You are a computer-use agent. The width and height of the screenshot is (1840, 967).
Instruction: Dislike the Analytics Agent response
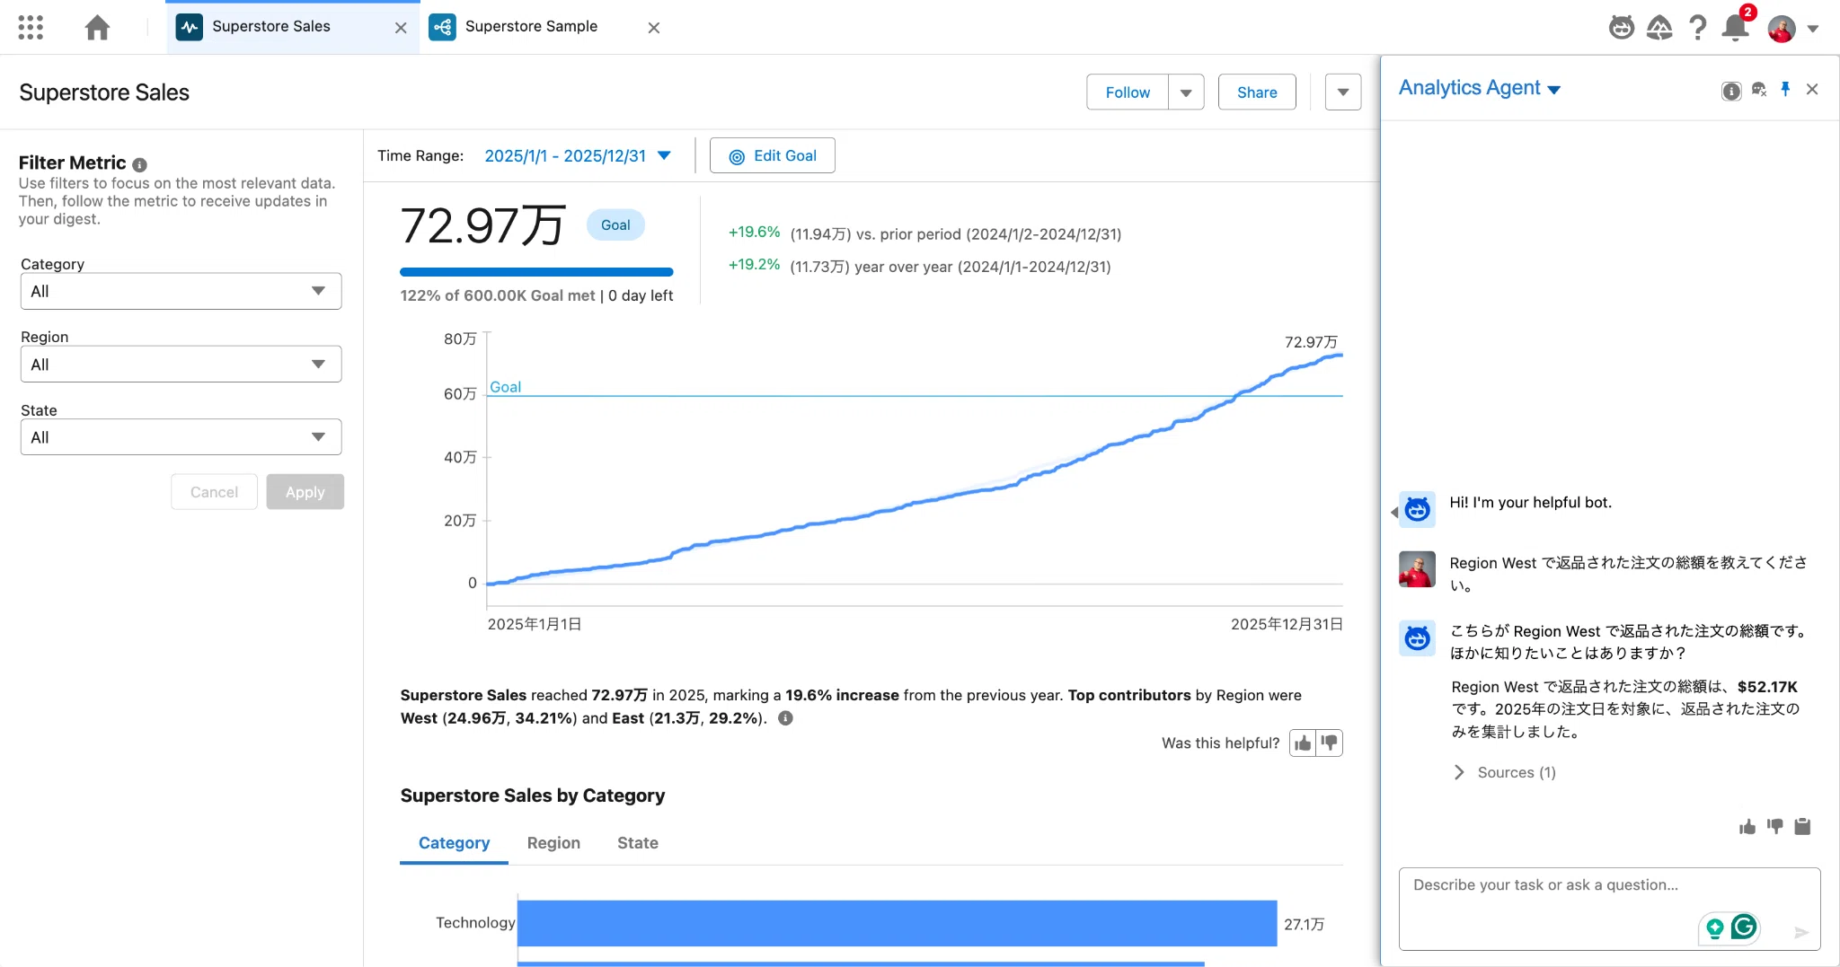[1775, 826]
